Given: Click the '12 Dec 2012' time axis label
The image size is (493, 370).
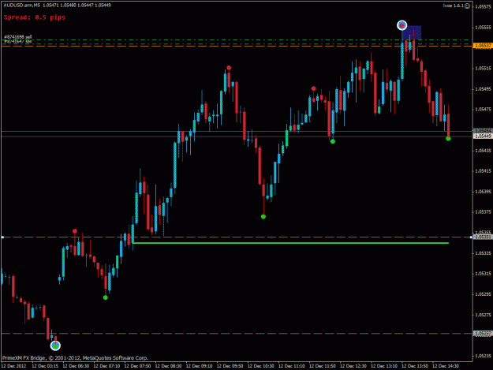Looking at the screenshot, I should click(x=14, y=366).
